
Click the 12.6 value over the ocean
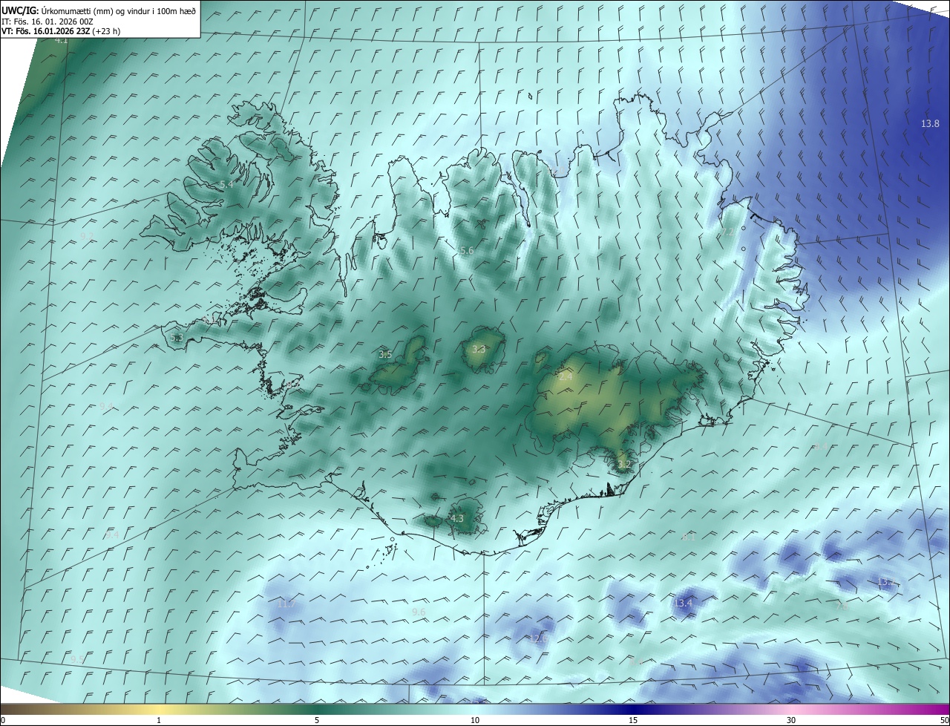539,638
